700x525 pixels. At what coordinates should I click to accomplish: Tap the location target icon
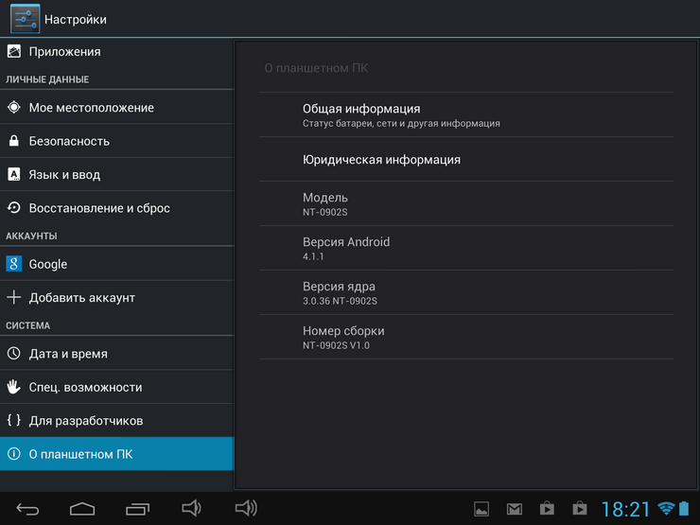point(14,107)
